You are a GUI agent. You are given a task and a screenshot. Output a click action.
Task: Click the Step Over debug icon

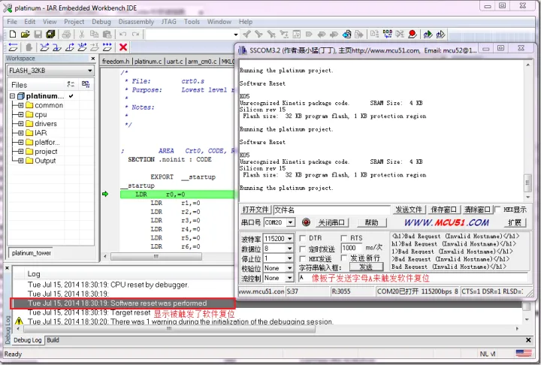pyautogui.click(x=44, y=47)
